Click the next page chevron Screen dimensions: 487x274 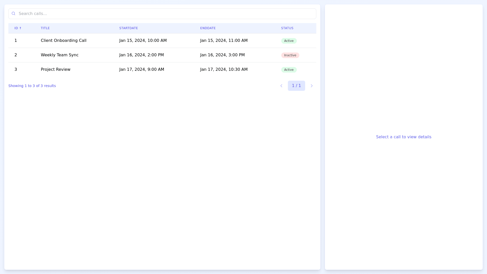coord(311,86)
